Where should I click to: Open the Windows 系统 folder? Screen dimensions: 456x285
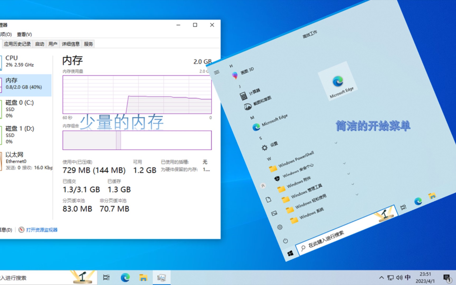pos(307,215)
